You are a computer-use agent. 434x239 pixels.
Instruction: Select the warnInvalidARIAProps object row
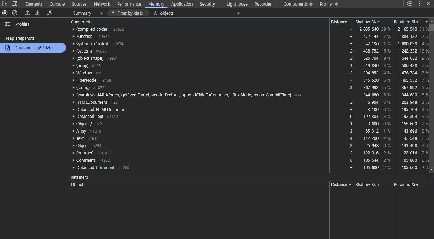click(x=249, y=95)
